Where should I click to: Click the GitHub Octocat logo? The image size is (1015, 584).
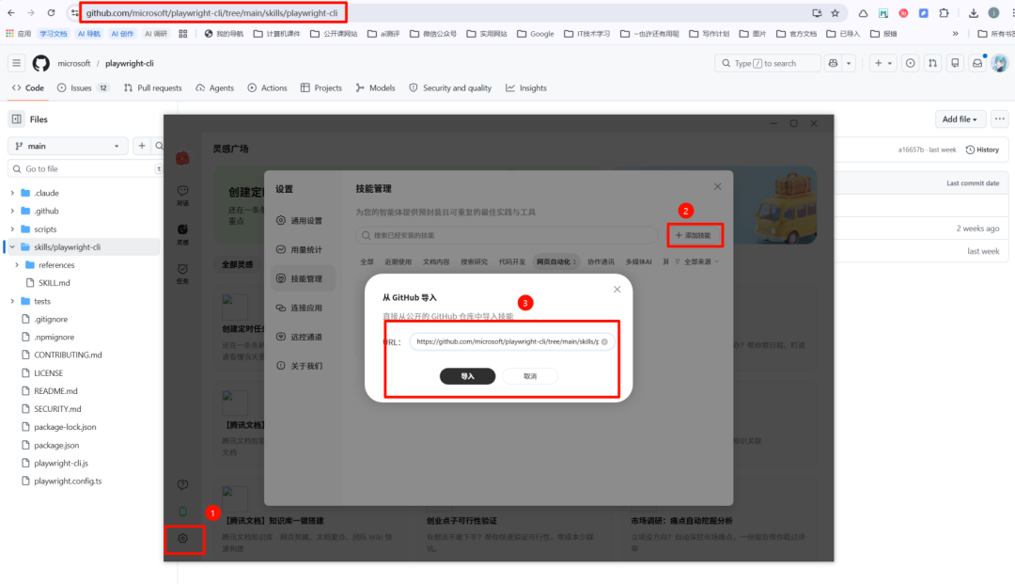pos(40,63)
